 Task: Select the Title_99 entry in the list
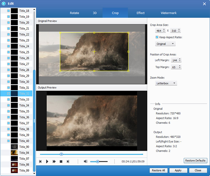[x=16, y=171]
